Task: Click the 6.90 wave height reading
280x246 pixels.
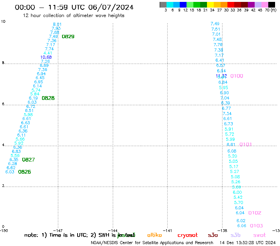Action: pos(224,93)
